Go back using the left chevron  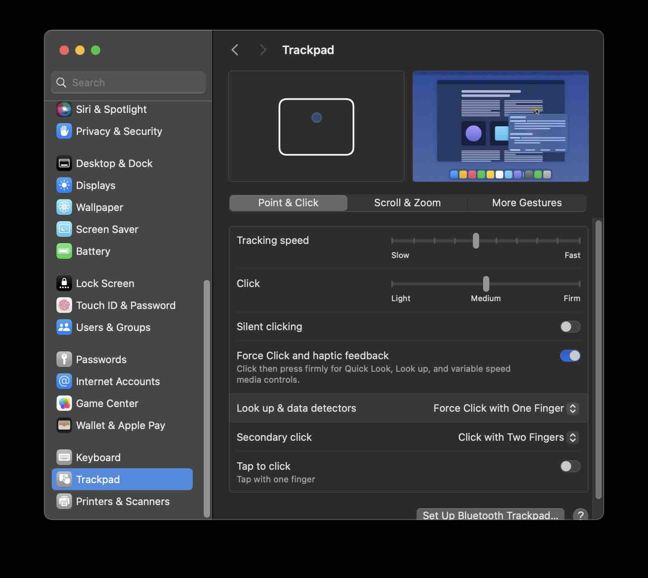[235, 50]
